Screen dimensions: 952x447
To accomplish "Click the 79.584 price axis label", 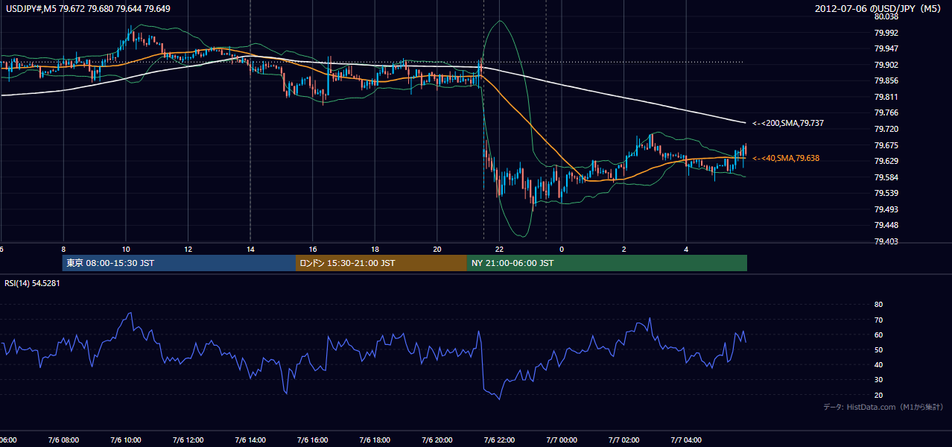I will point(886,177).
